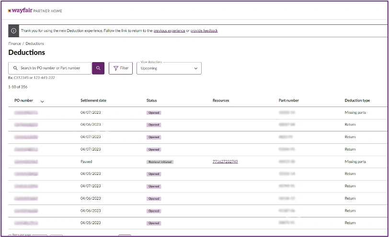
Task: Click the purple search button
Action: [98, 68]
